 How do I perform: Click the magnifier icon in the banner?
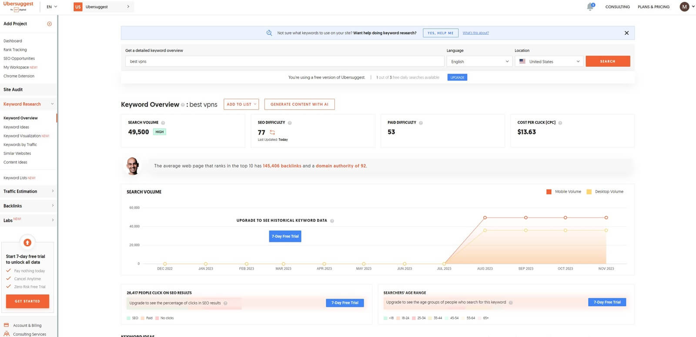tap(269, 33)
